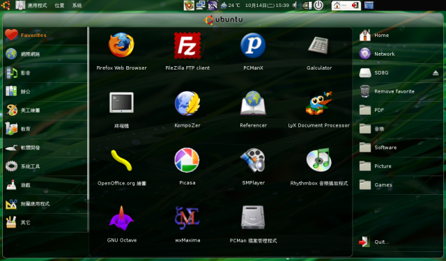This screenshot has width=446, height=261.
Task: Select the software development (軟體開發) category
Action: (45, 148)
